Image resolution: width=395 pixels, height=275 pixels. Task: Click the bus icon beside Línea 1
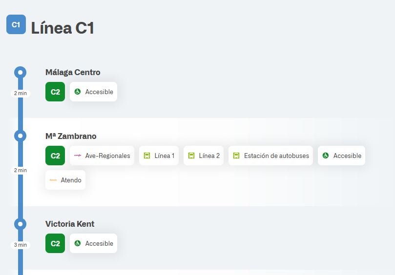(x=147, y=156)
